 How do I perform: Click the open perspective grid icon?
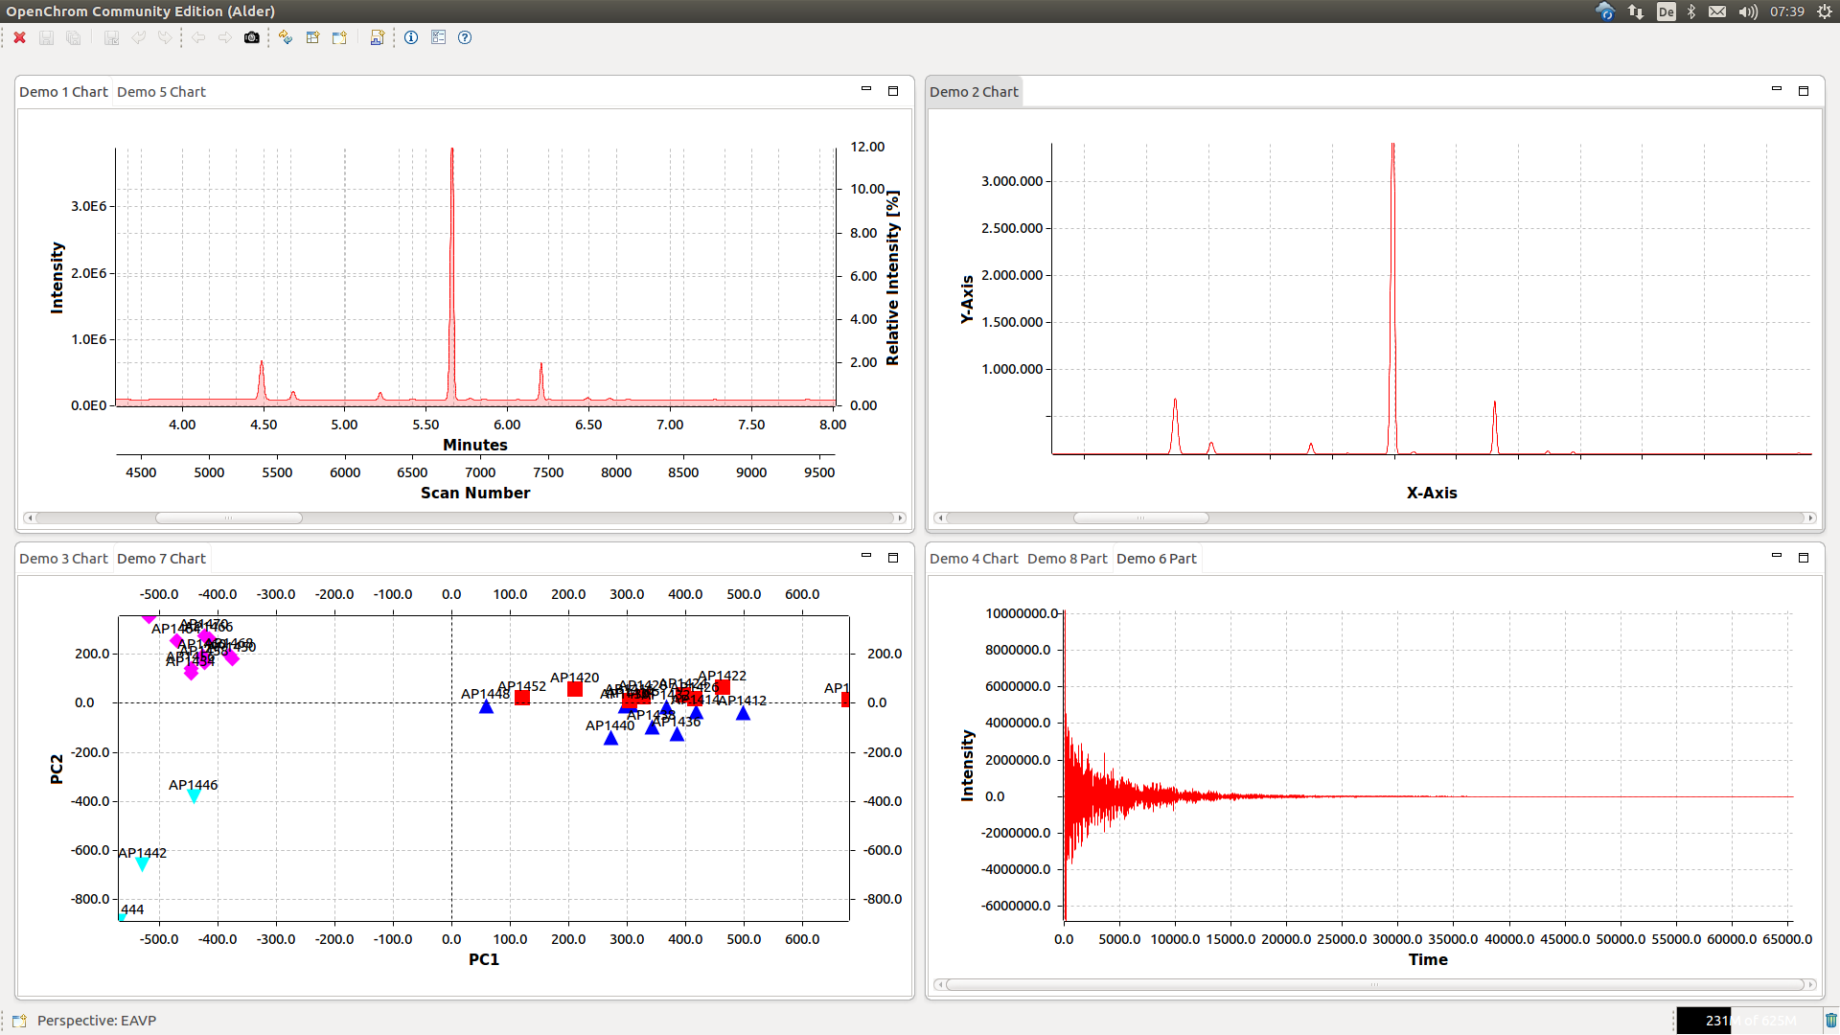point(312,37)
